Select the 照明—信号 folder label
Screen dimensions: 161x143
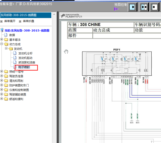pyautogui.click(x=16, y=72)
